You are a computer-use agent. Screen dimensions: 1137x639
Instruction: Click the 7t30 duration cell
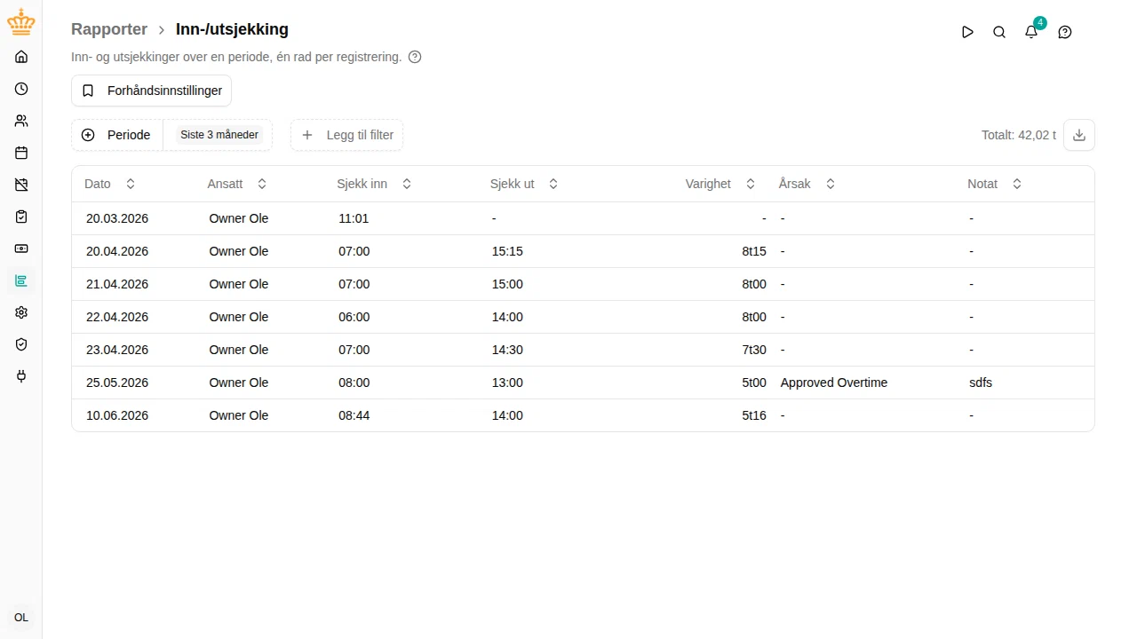click(x=754, y=350)
